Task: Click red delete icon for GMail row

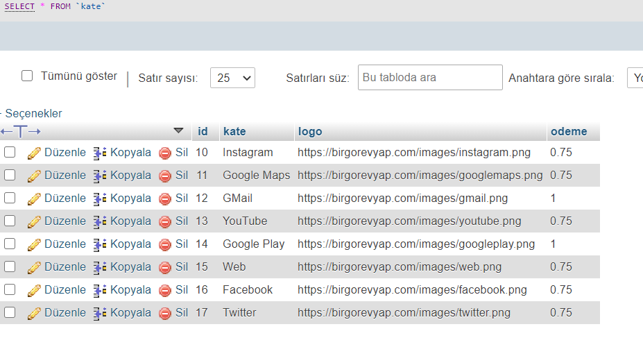Action: (165, 199)
